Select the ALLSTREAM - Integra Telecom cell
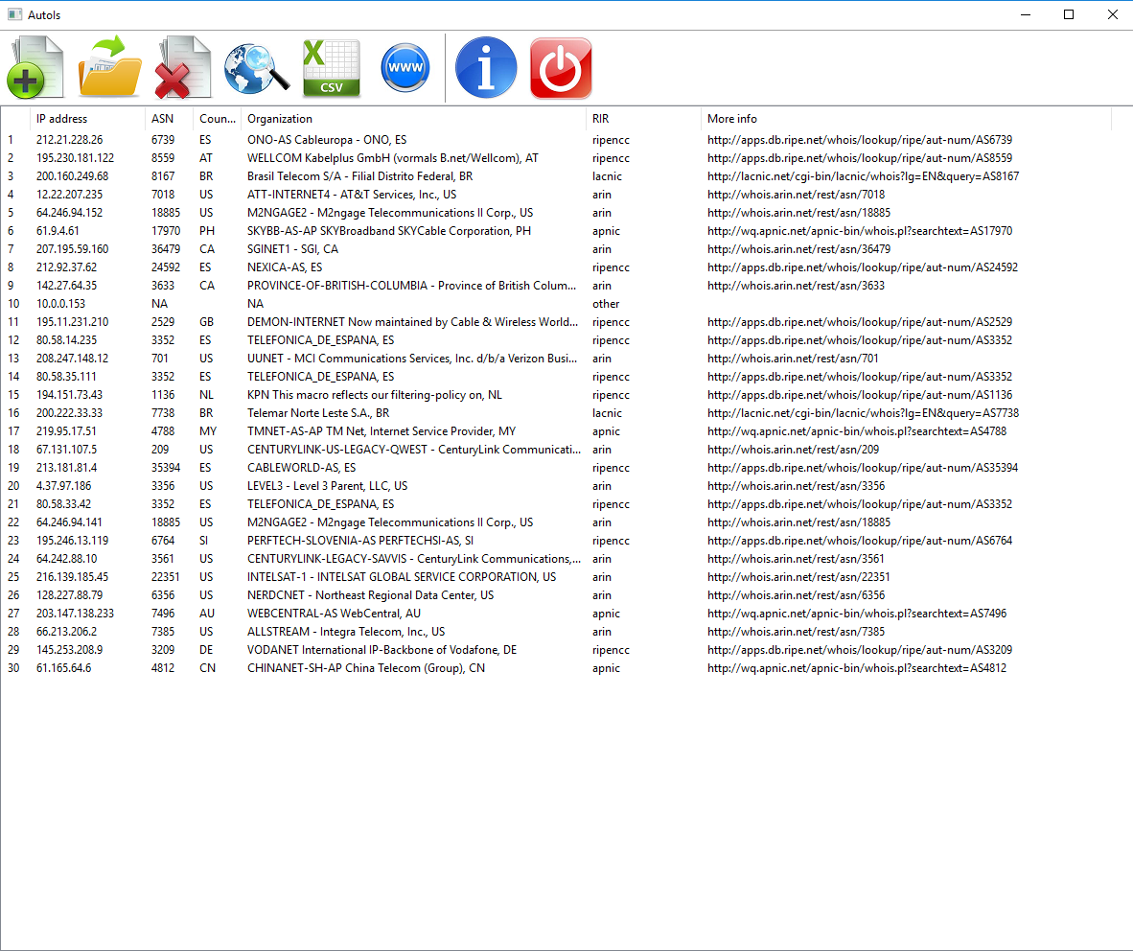 pyautogui.click(x=346, y=632)
